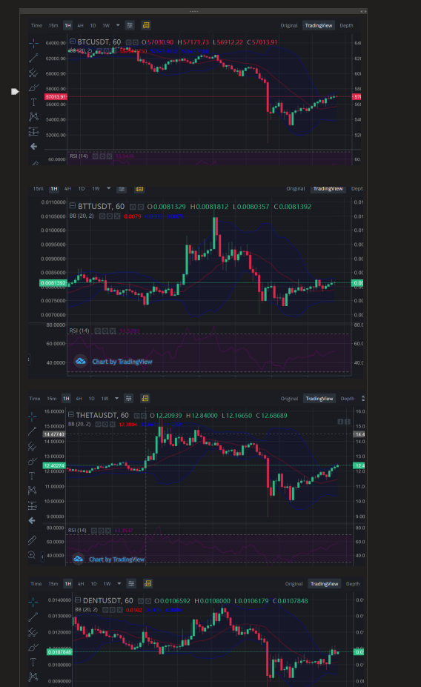The image size is (421, 687).
Task: Select the pattern tool in BTCUSDT chart
Action: 34,116
